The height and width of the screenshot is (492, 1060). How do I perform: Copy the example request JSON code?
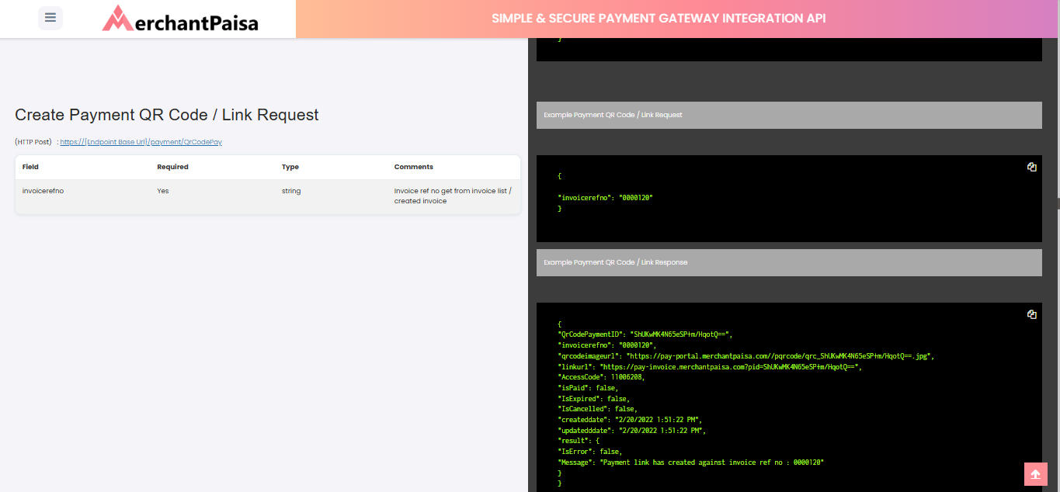coord(1031,167)
